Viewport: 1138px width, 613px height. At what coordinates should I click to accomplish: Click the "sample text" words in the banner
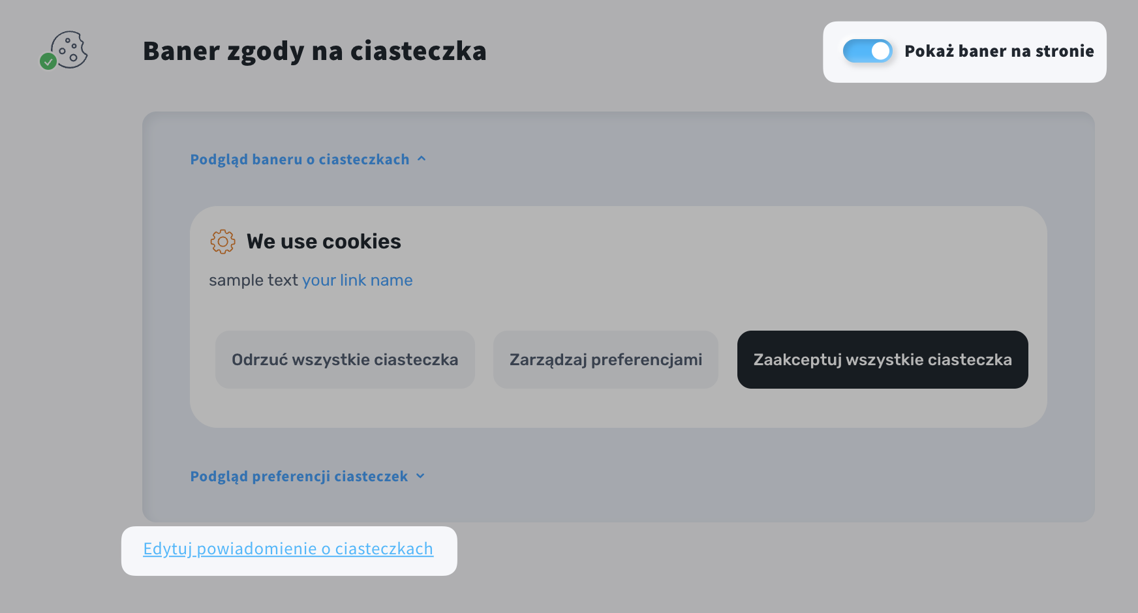pyautogui.click(x=253, y=280)
